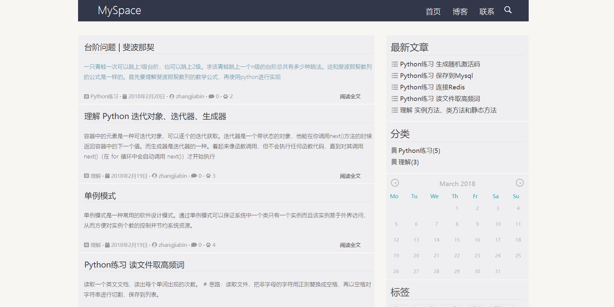614x307 pixels.
Task: Open recent article Python练习 连接Redis
Action: coord(432,87)
